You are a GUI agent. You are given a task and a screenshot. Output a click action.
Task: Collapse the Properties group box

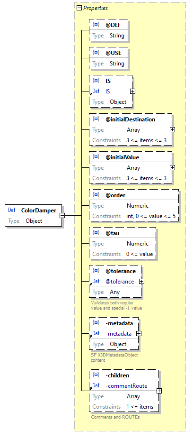(x=79, y=8)
